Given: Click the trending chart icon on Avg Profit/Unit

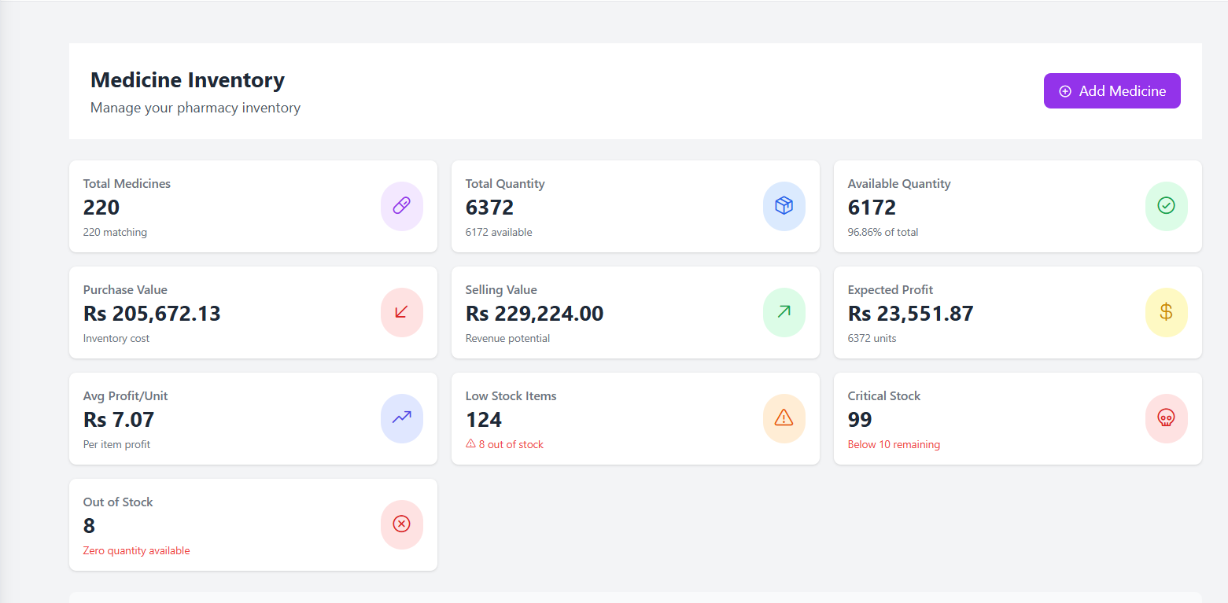Looking at the screenshot, I should (401, 418).
